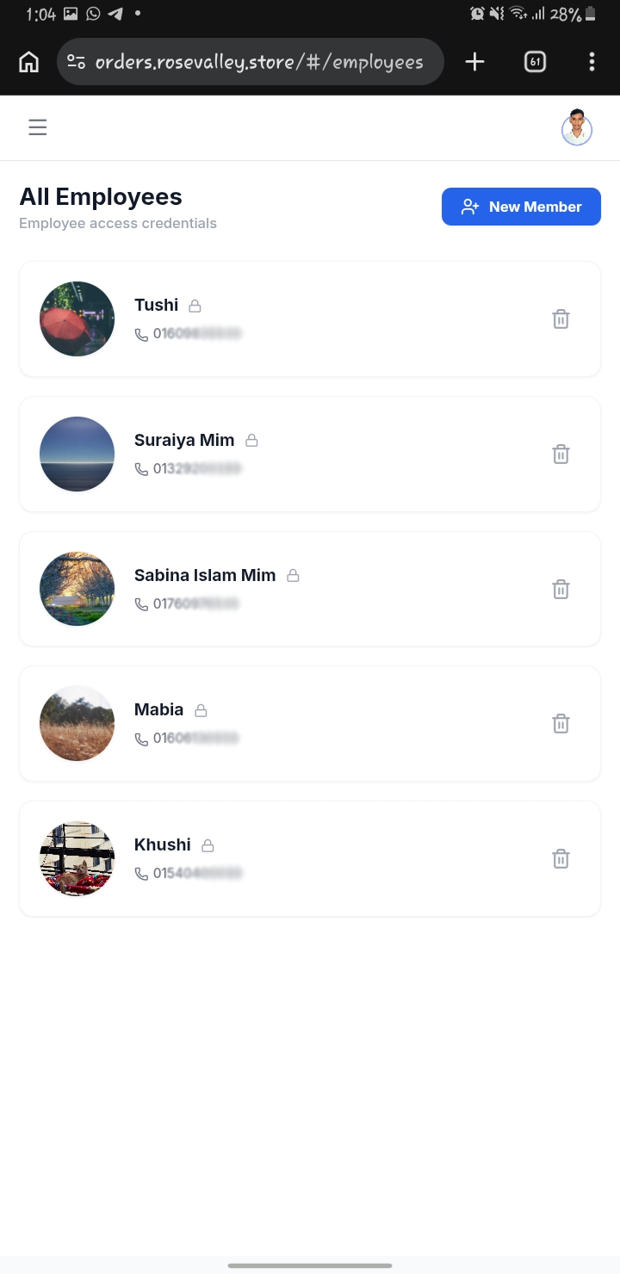Remove Mabia using the trash icon
This screenshot has width=620, height=1274.
561,724
